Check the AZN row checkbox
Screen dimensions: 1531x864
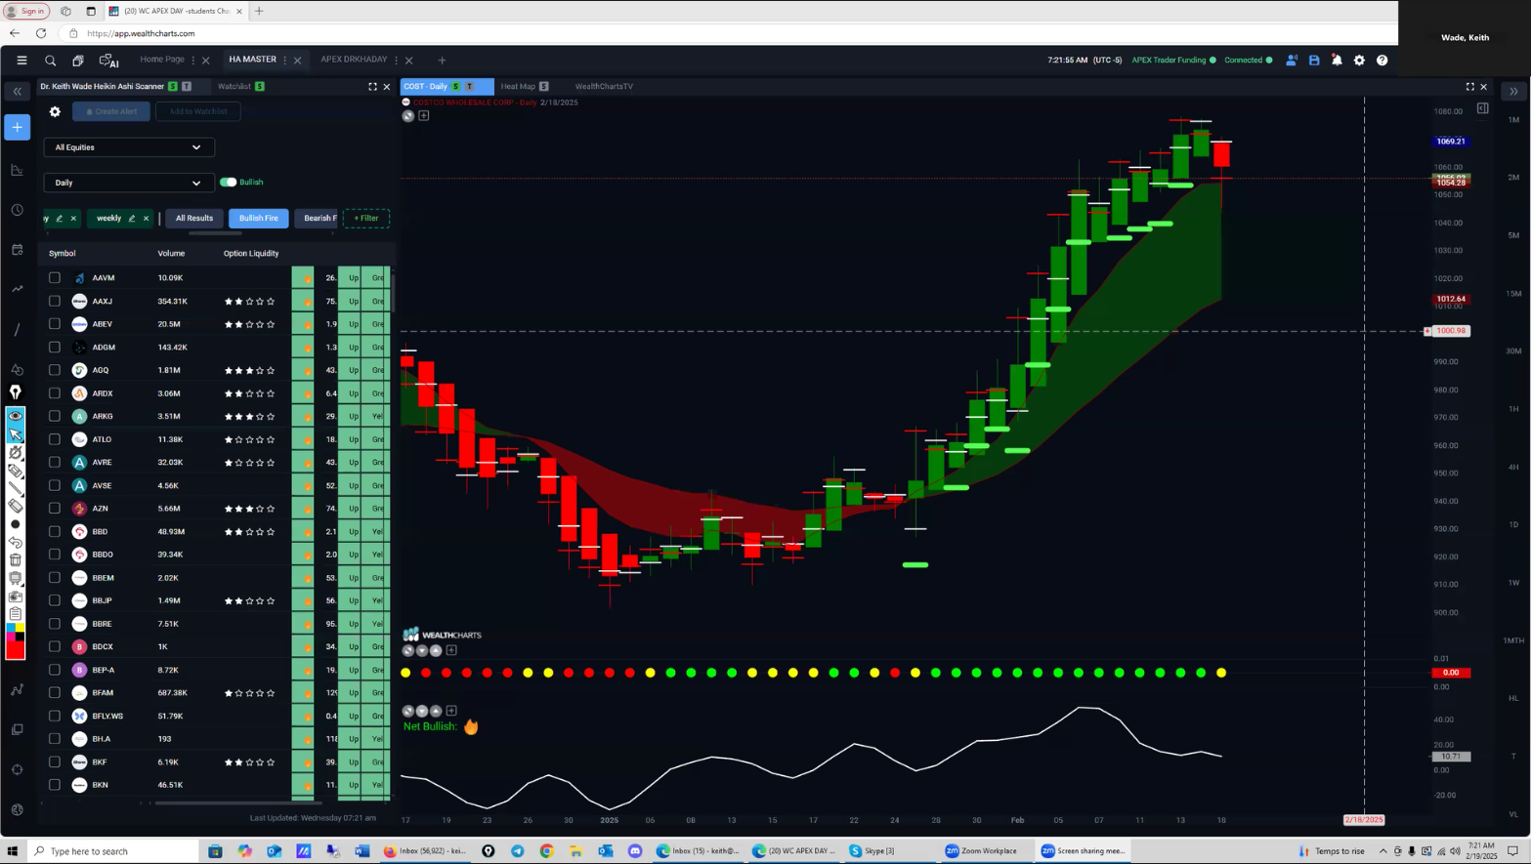click(x=55, y=509)
